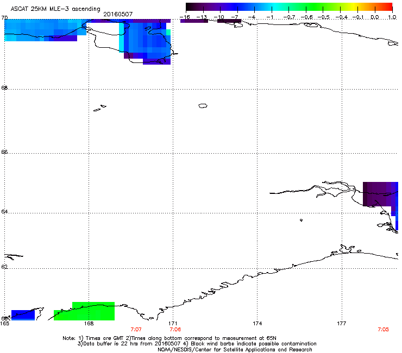Screen dimensions: 402x353
Task: Click the date label "20160507" under the title
Action: click(x=118, y=14)
